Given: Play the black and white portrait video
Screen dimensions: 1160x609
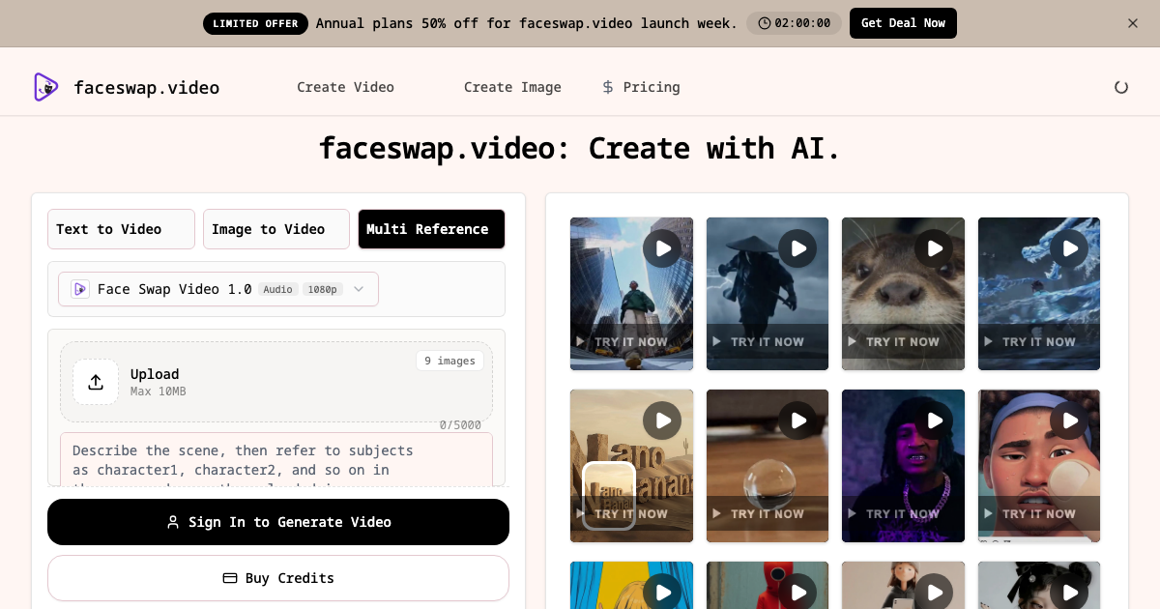Looking at the screenshot, I should (1069, 593).
